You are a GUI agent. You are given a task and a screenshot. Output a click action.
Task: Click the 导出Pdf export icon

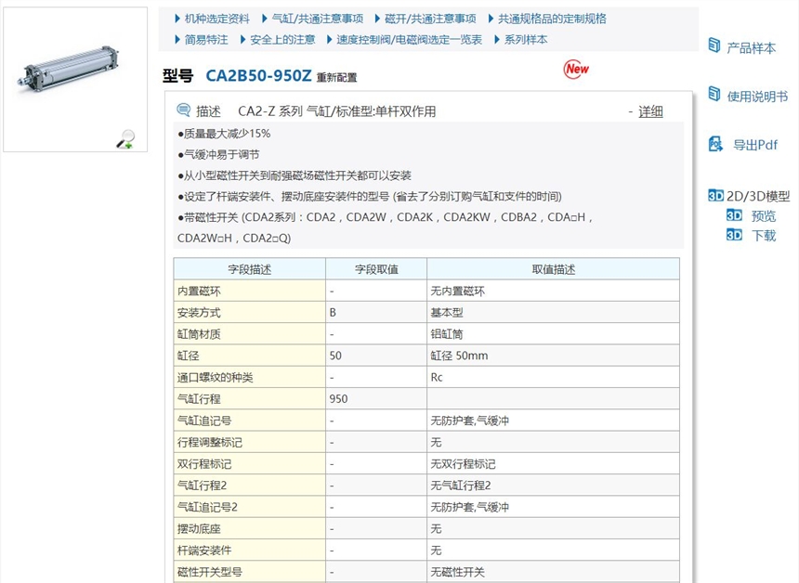(714, 144)
